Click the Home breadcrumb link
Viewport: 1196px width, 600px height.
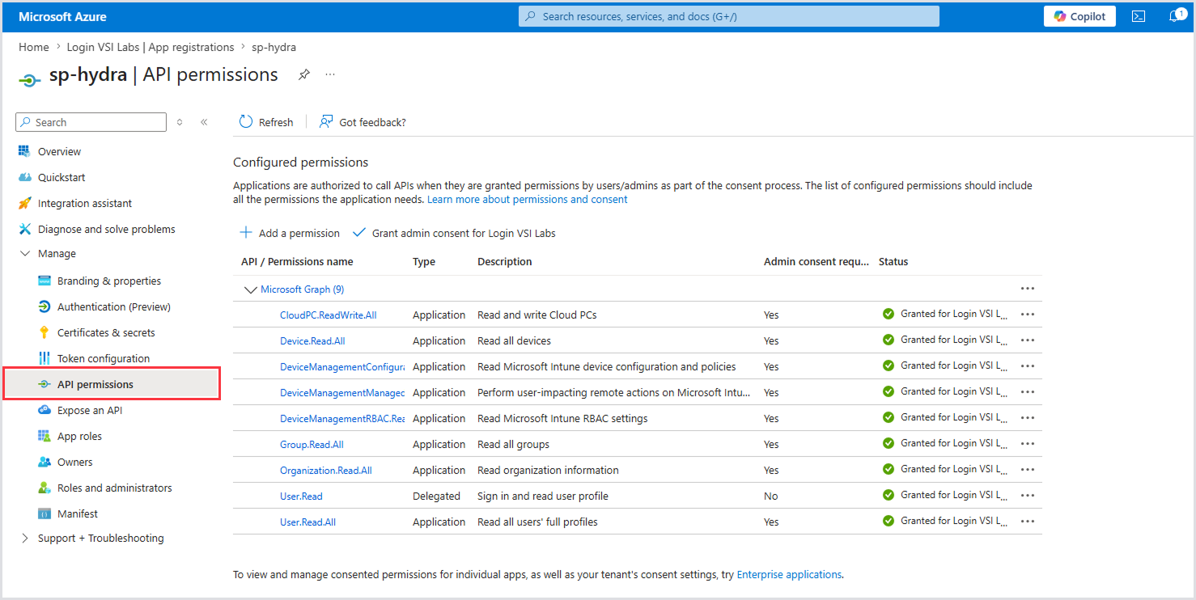point(34,47)
